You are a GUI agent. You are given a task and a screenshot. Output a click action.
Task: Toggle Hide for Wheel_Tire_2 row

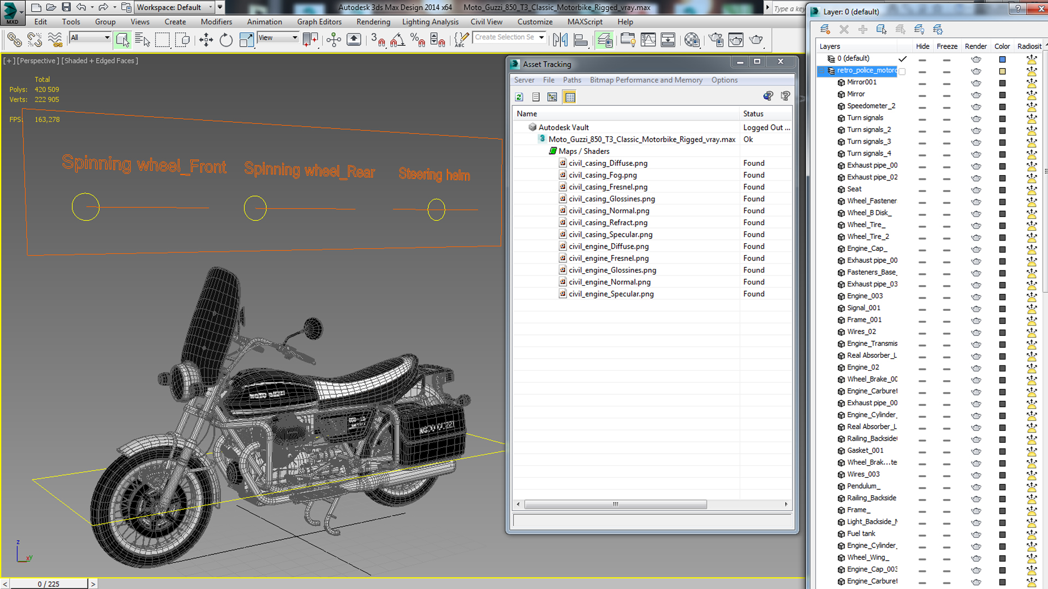point(922,238)
